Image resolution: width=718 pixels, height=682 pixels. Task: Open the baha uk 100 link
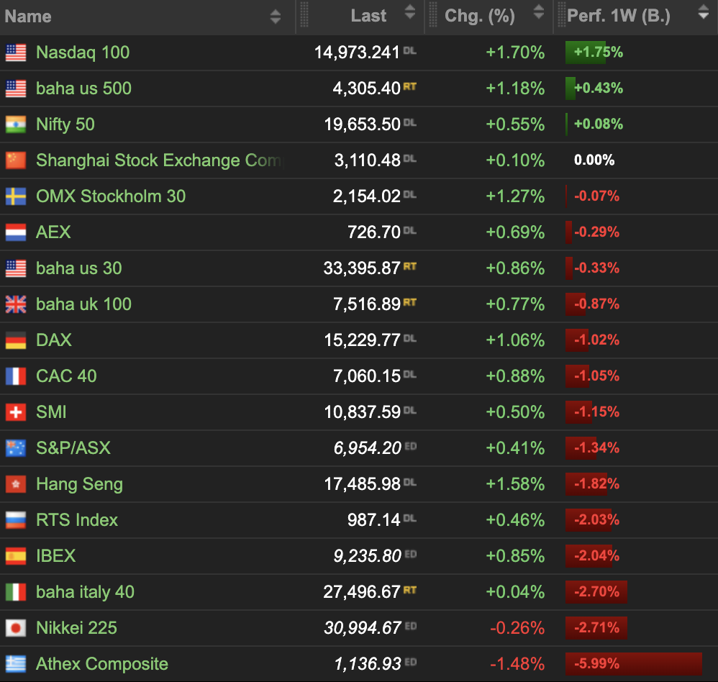[x=83, y=304]
